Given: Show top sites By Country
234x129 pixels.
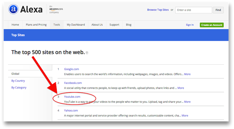Looking at the screenshot, I should click(x=18, y=81).
